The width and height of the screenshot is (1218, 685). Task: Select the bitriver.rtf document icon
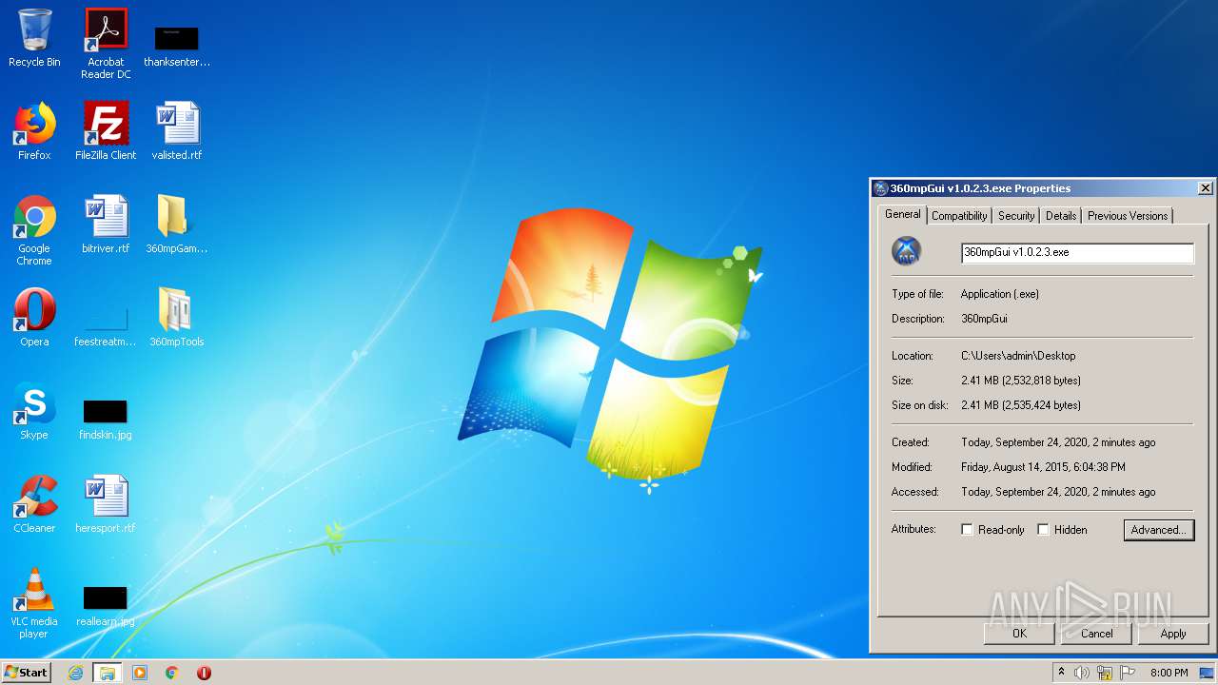pos(106,225)
